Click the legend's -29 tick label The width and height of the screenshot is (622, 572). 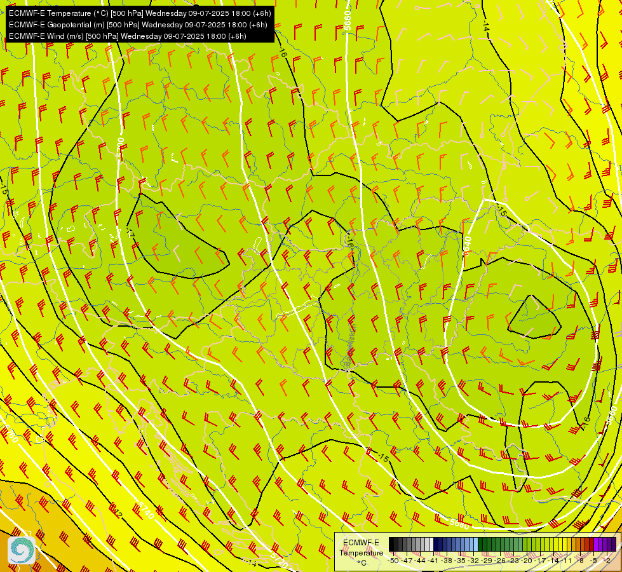(487, 561)
